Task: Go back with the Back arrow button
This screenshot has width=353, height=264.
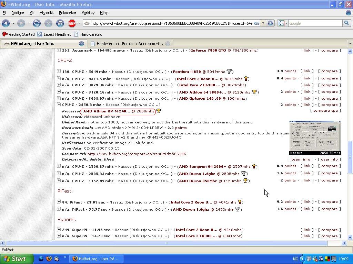Action: tap(6, 23)
